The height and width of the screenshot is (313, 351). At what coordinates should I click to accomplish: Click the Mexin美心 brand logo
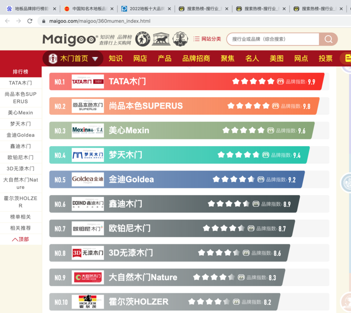88,130
